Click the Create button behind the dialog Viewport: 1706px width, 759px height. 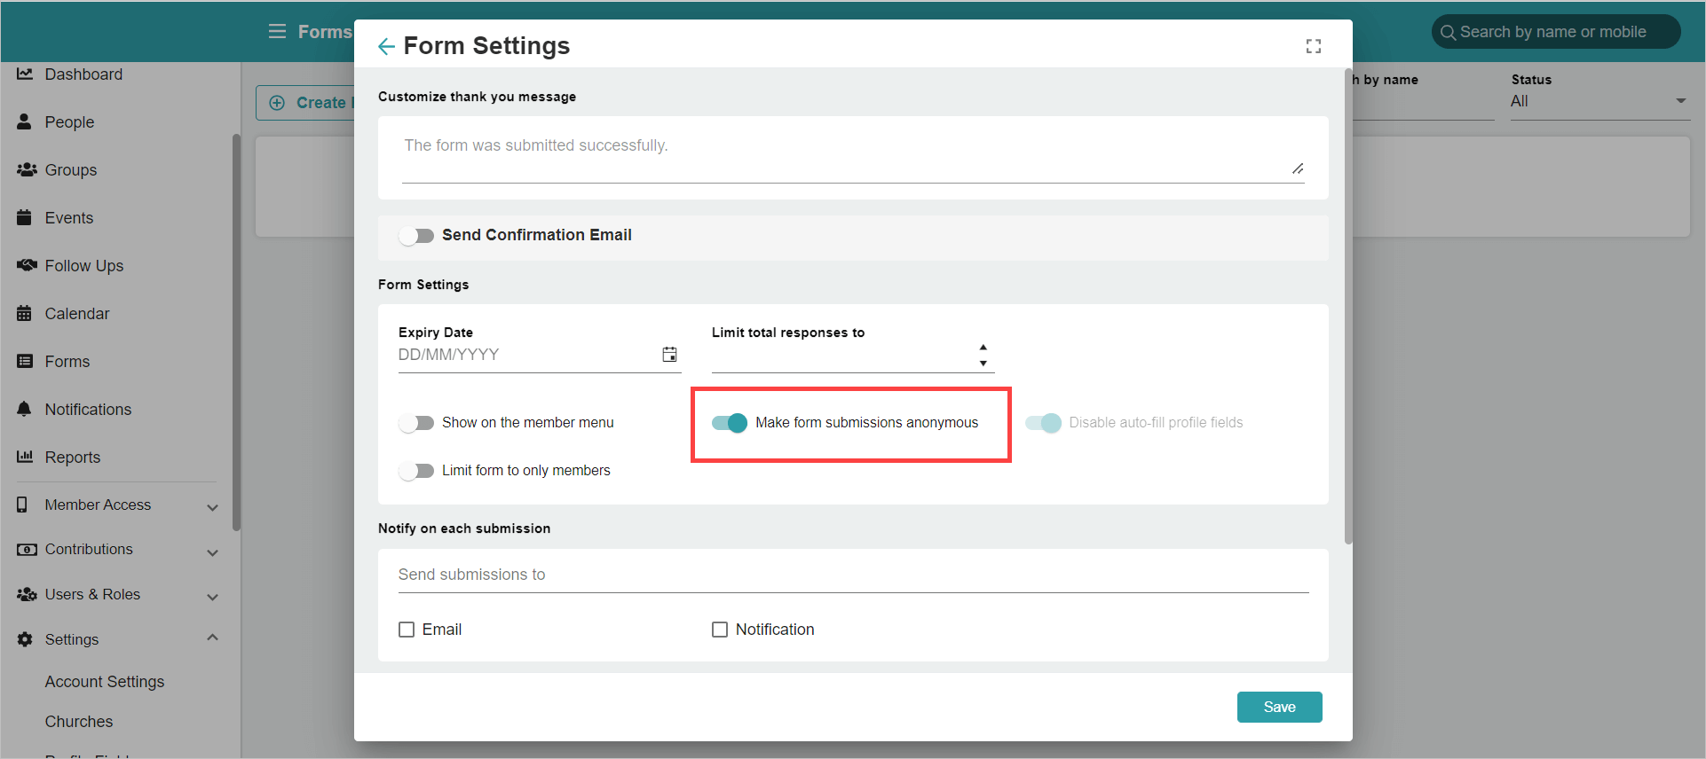tap(305, 103)
